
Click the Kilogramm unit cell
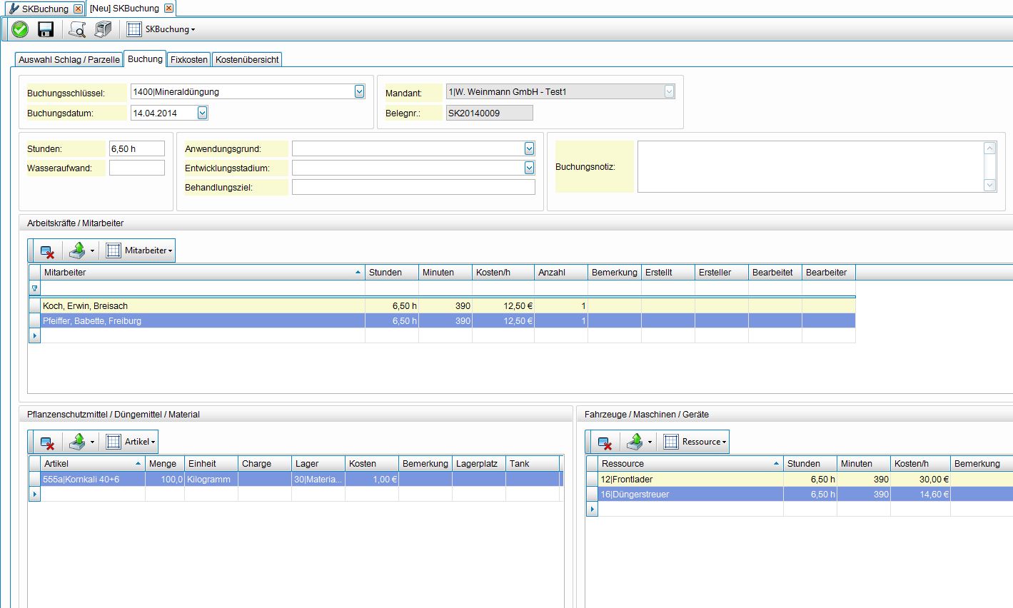click(x=211, y=479)
